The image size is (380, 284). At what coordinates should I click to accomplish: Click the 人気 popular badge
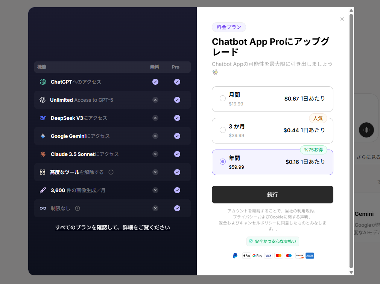[x=318, y=118]
